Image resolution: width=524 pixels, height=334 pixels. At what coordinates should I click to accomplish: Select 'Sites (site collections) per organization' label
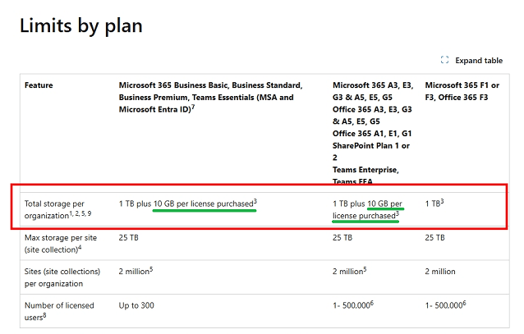click(x=62, y=277)
